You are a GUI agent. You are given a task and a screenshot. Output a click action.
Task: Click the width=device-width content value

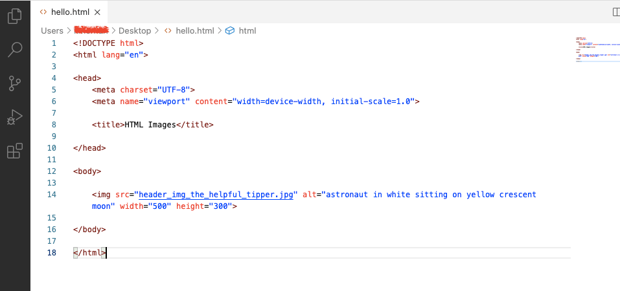coord(281,102)
